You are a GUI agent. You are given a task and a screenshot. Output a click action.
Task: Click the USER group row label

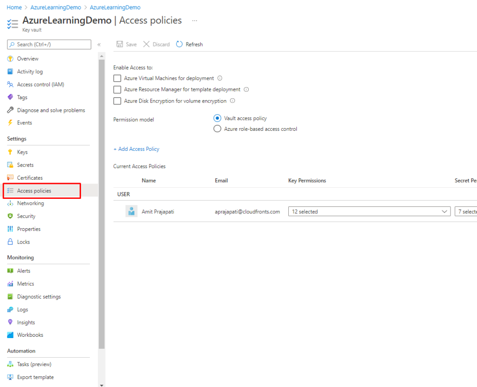[x=123, y=194]
